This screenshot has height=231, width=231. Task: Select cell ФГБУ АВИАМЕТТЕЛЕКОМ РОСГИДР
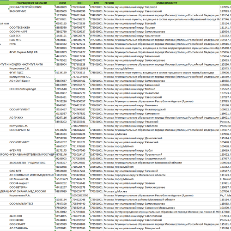coord(32,154)
